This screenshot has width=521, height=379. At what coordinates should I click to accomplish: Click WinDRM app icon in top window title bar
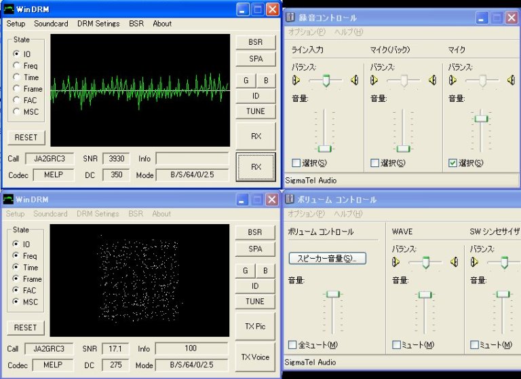[x=9, y=9]
